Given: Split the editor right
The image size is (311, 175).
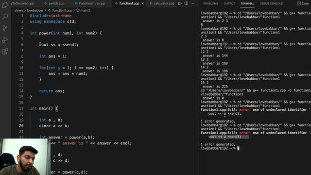Looking at the screenshot, I should (x=186, y=3).
